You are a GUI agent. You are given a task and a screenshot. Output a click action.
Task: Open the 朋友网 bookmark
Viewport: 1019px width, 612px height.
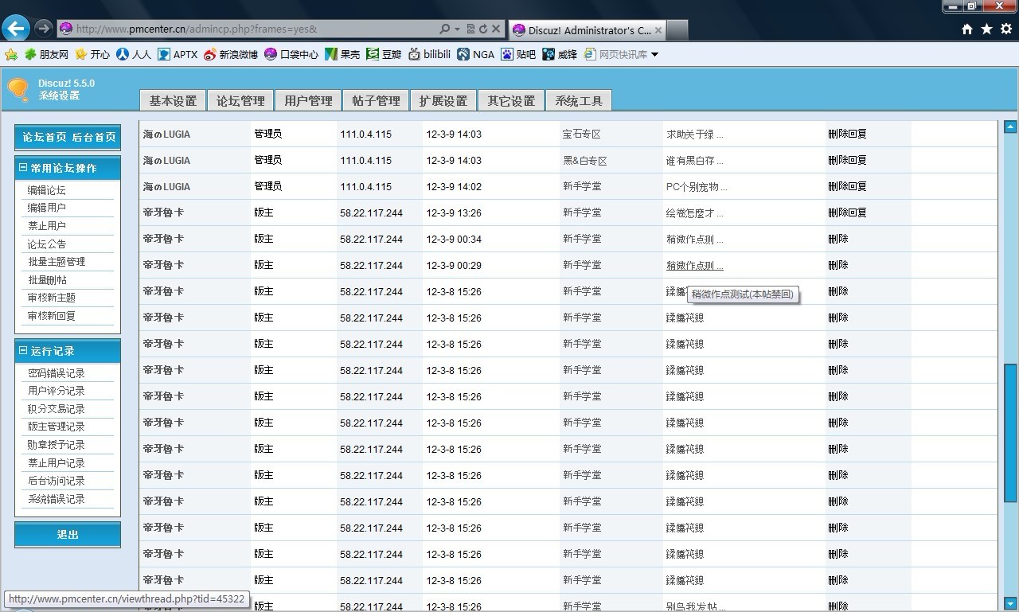pyautogui.click(x=46, y=54)
